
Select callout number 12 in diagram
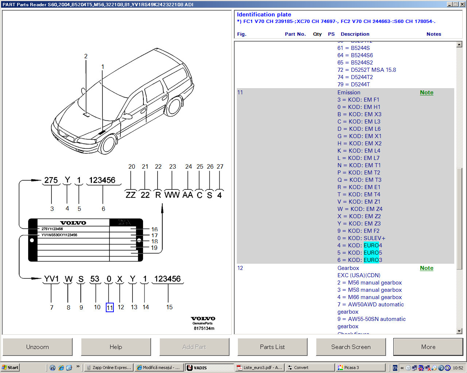coord(121,307)
